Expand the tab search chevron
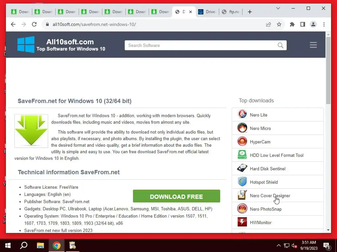Screen dimensions: 337x252 click(x=278, y=8)
